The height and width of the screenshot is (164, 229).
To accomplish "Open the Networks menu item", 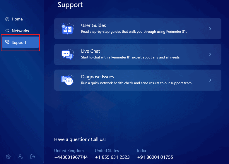I will [20, 31].
